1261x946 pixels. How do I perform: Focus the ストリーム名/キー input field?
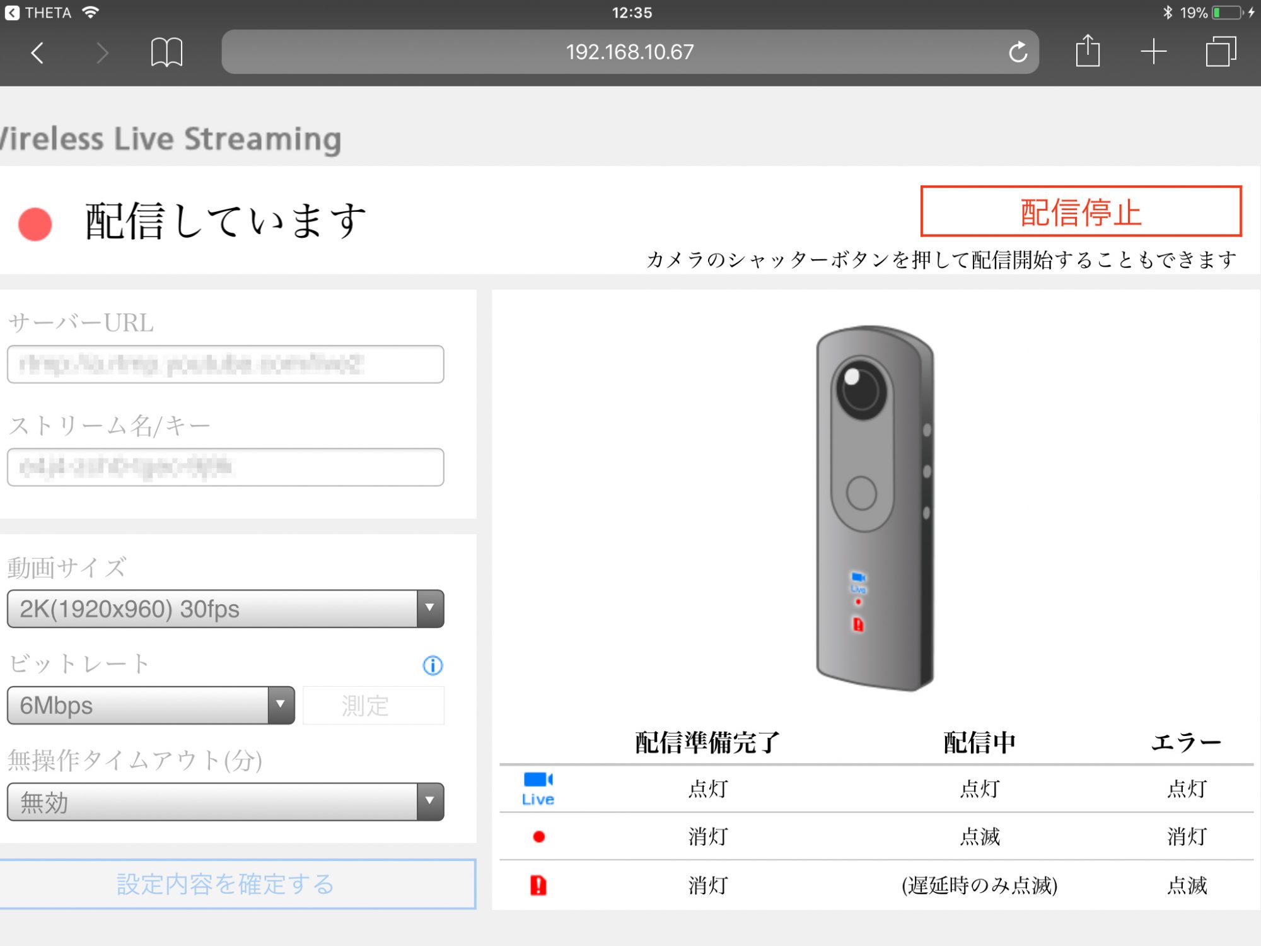click(x=225, y=467)
